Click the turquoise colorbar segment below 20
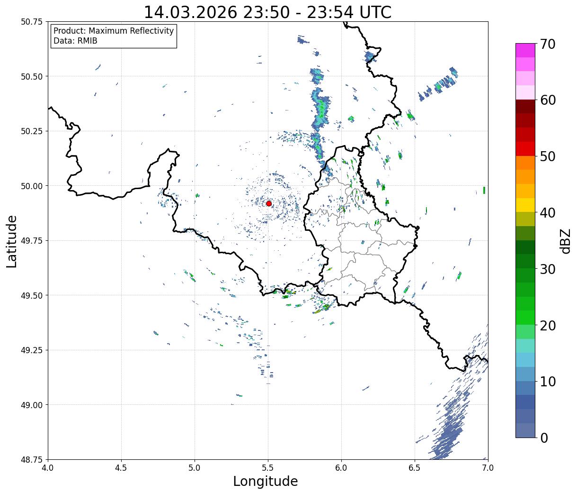Image resolution: width=577 pixels, height=493 pixels. tap(525, 346)
